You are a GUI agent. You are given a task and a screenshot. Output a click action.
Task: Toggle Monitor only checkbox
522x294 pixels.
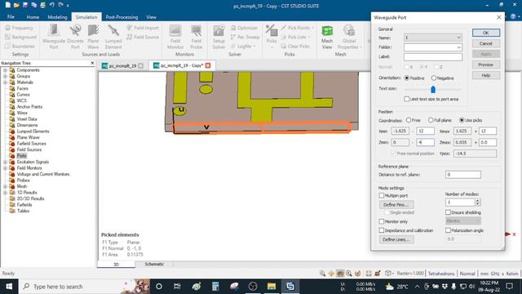[382, 221]
